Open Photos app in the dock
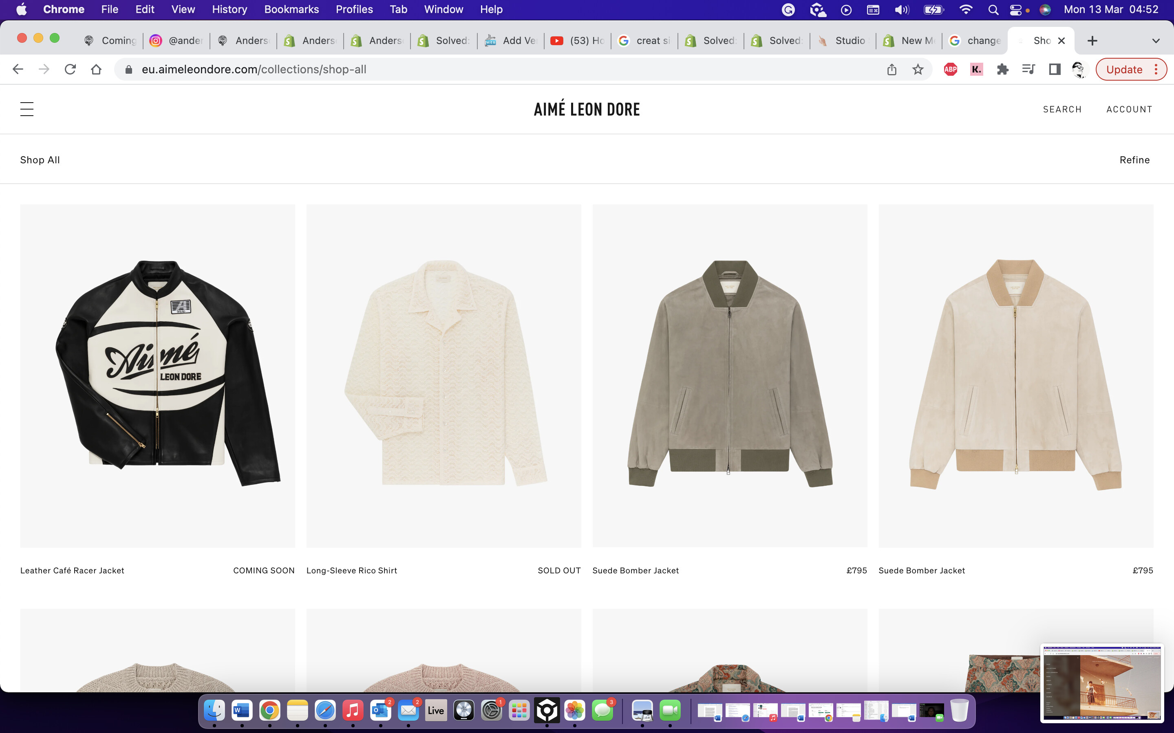This screenshot has height=733, width=1174. click(x=574, y=711)
